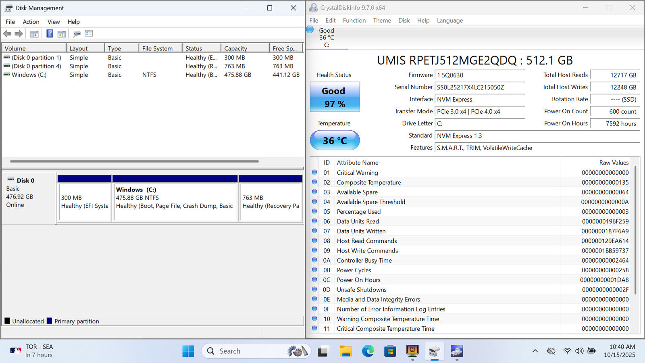Select the 763 MB Recovery partition block
Image resolution: width=645 pixels, height=363 pixels.
[x=270, y=202]
